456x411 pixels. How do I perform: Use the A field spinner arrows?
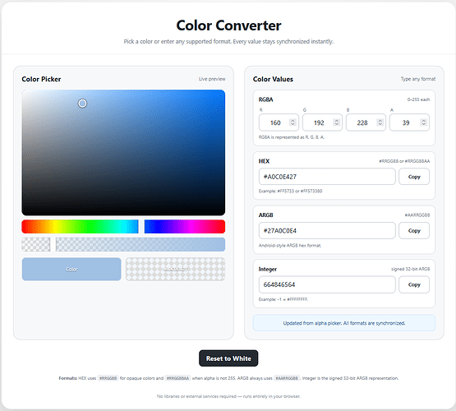[423, 122]
